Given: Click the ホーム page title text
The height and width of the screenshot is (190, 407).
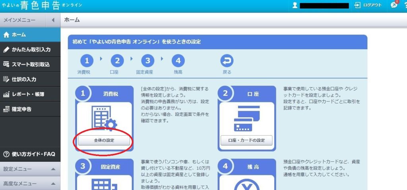Looking at the screenshot, I should click(72, 20).
